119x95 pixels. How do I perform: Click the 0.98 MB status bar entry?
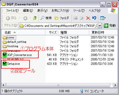pos(64,91)
